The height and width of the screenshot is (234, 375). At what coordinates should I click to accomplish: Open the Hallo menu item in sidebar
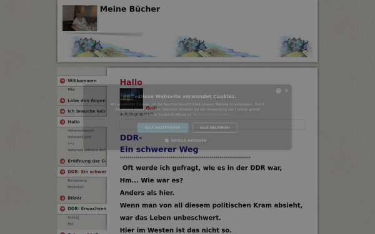tap(74, 122)
